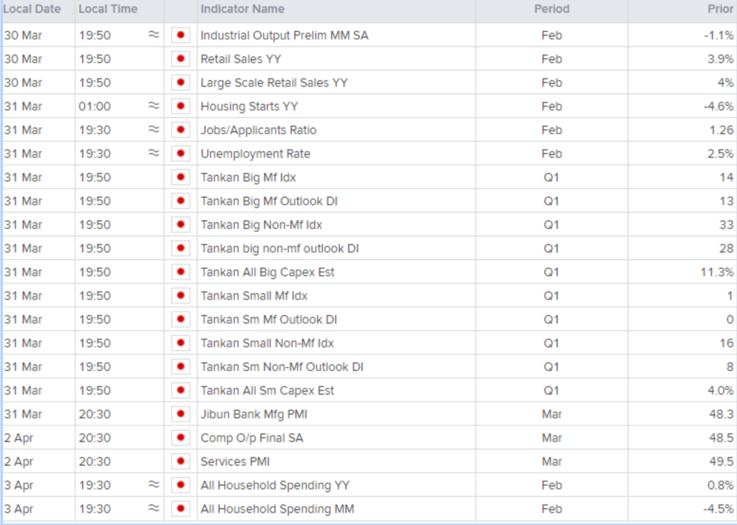Sort by the Indicator Name column header

(x=242, y=9)
